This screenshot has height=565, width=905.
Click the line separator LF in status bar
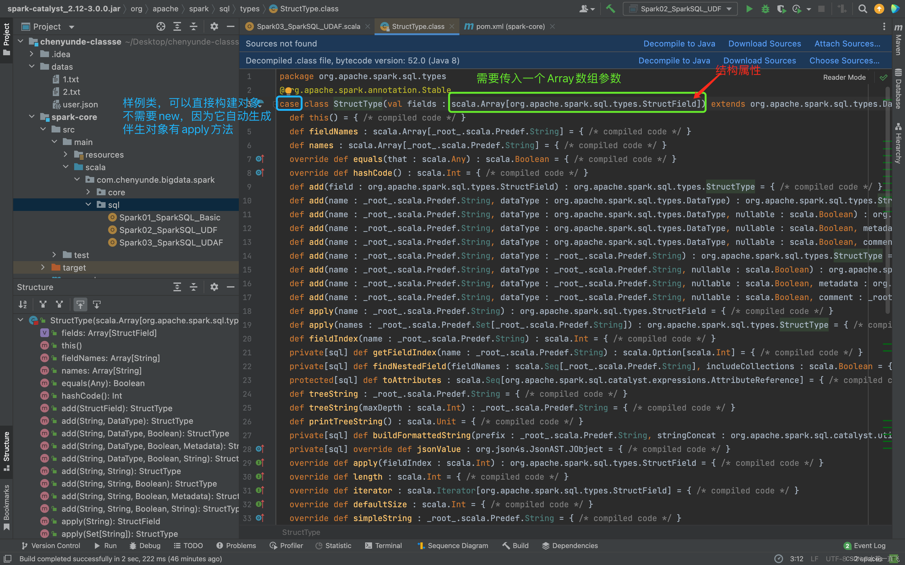coord(814,559)
